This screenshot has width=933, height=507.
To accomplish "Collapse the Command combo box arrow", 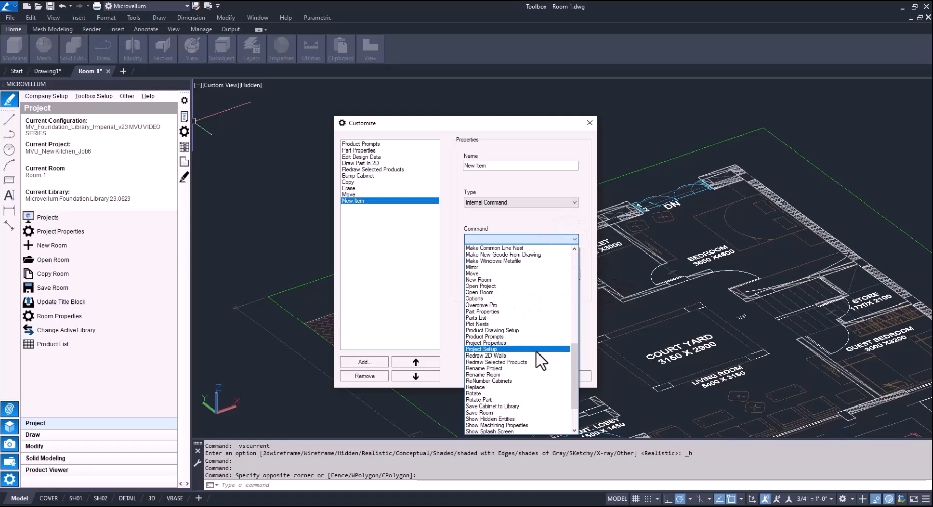I will click(x=574, y=239).
